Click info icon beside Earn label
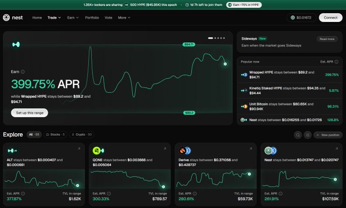Image resolution: width=346 pixels, height=208 pixels. 22,72
